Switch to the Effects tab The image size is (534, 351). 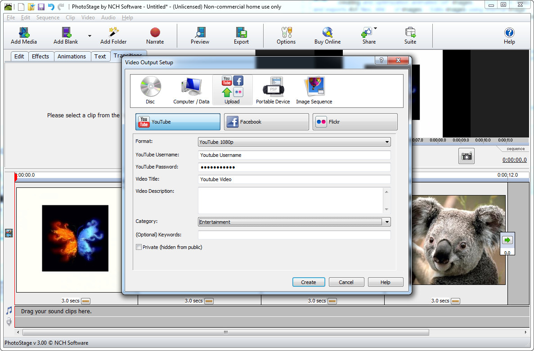point(40,57)
